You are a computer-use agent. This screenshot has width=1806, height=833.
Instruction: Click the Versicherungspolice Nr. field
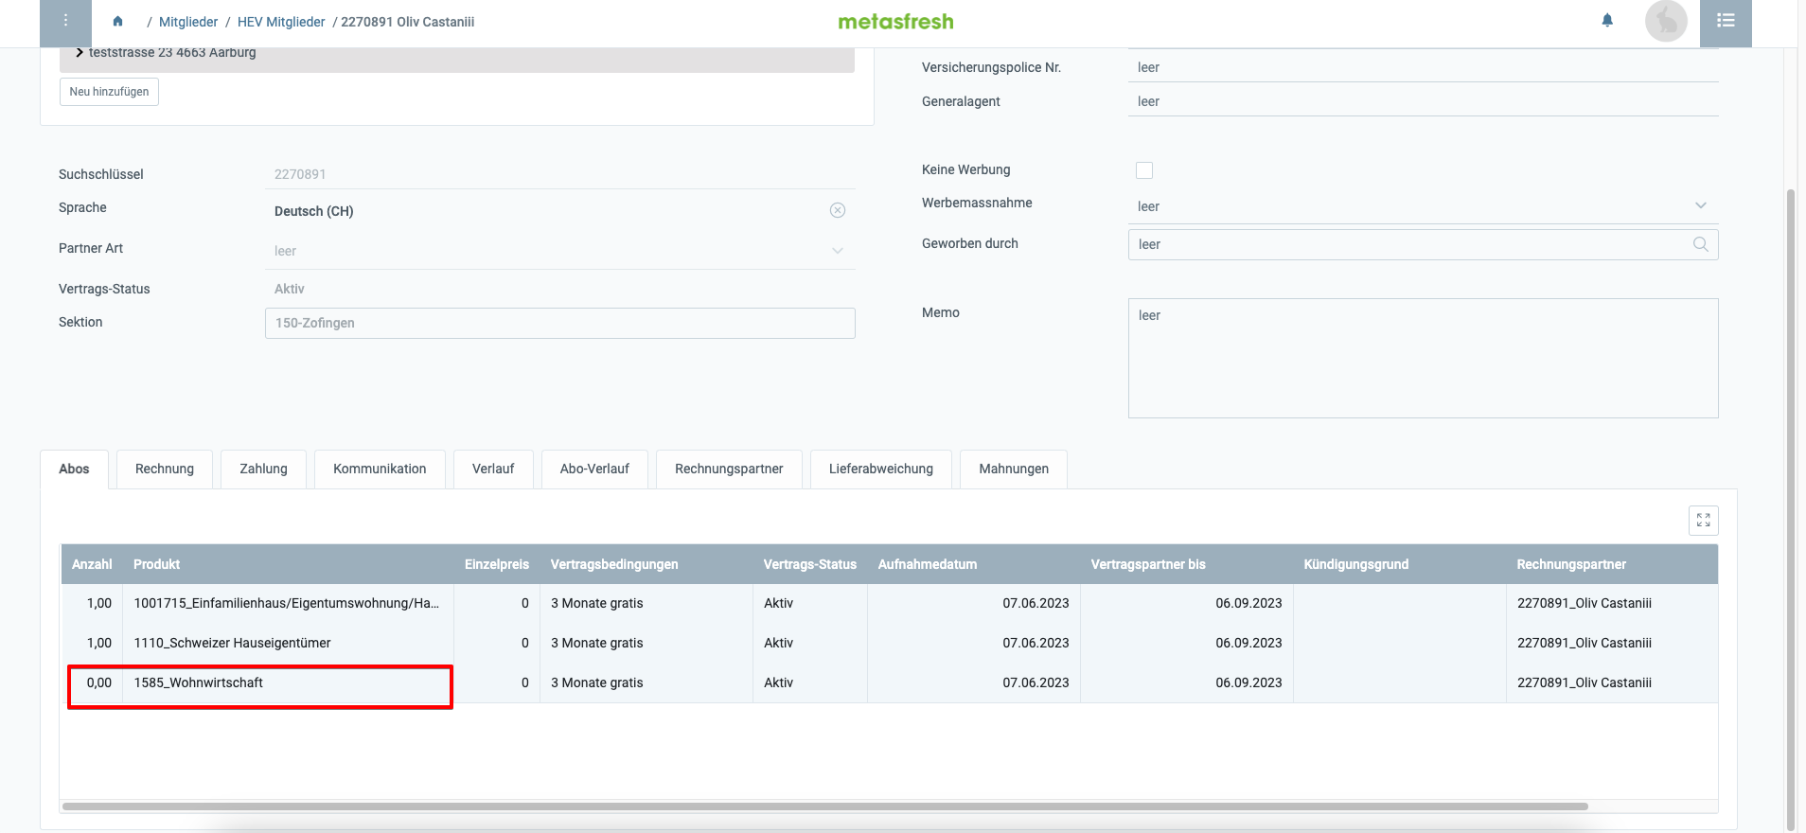[1424, 67]
